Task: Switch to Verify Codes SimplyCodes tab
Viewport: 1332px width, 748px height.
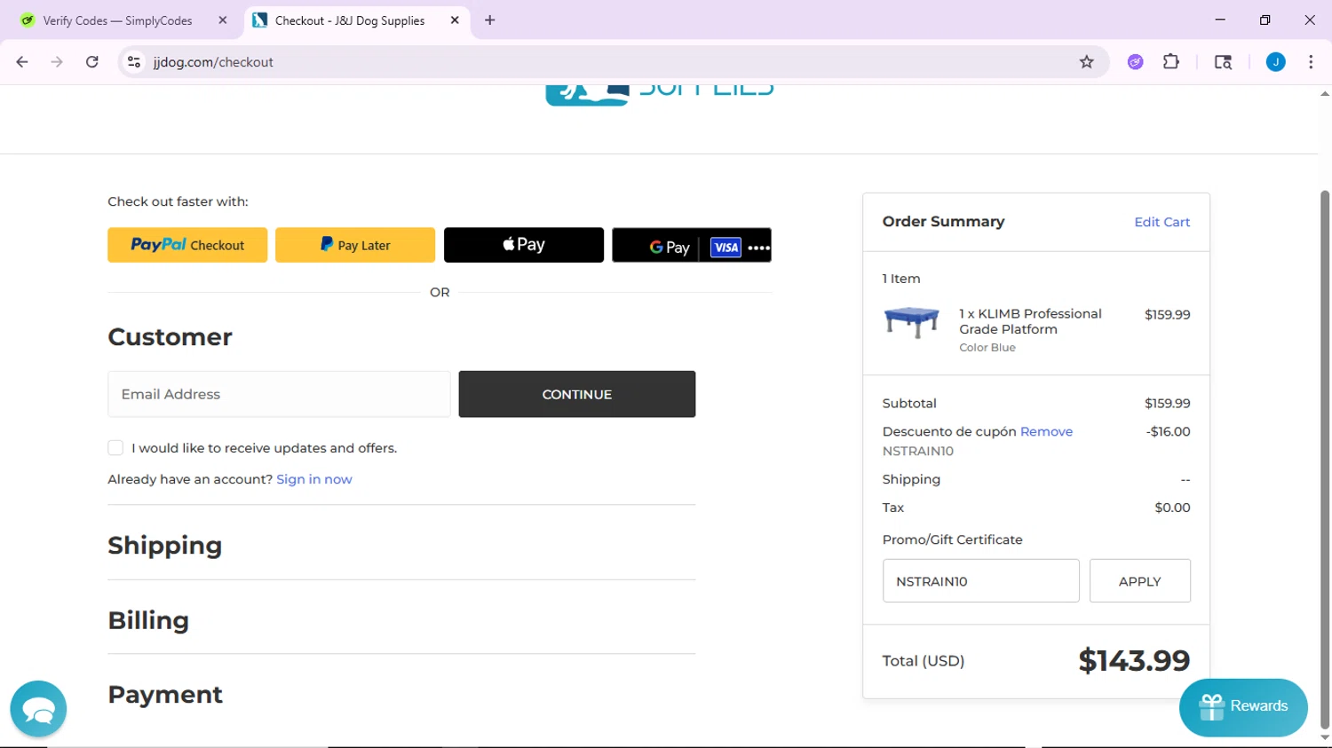Action: click(x=118, y=20)
